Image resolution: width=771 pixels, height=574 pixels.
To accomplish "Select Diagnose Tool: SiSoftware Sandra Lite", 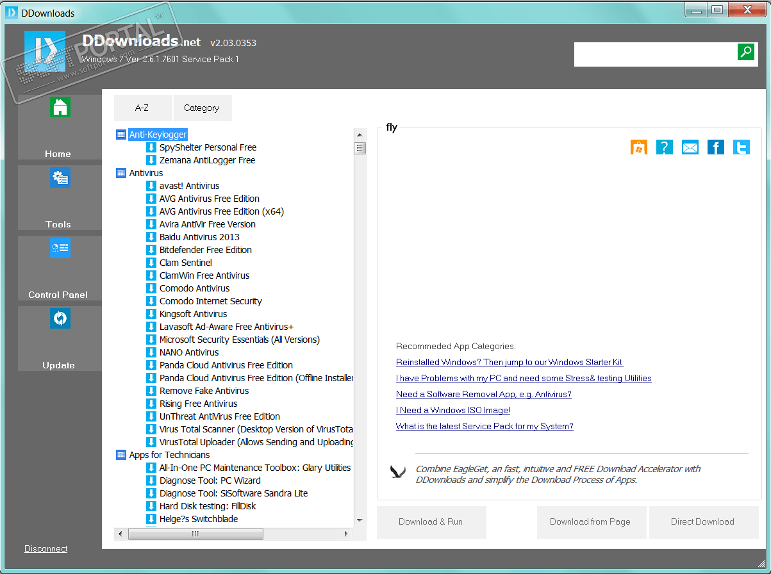I will coord(233,493).
